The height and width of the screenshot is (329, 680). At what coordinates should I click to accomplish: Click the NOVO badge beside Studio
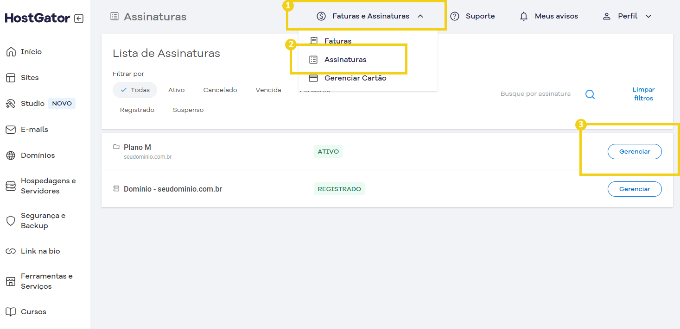(62, 104)
